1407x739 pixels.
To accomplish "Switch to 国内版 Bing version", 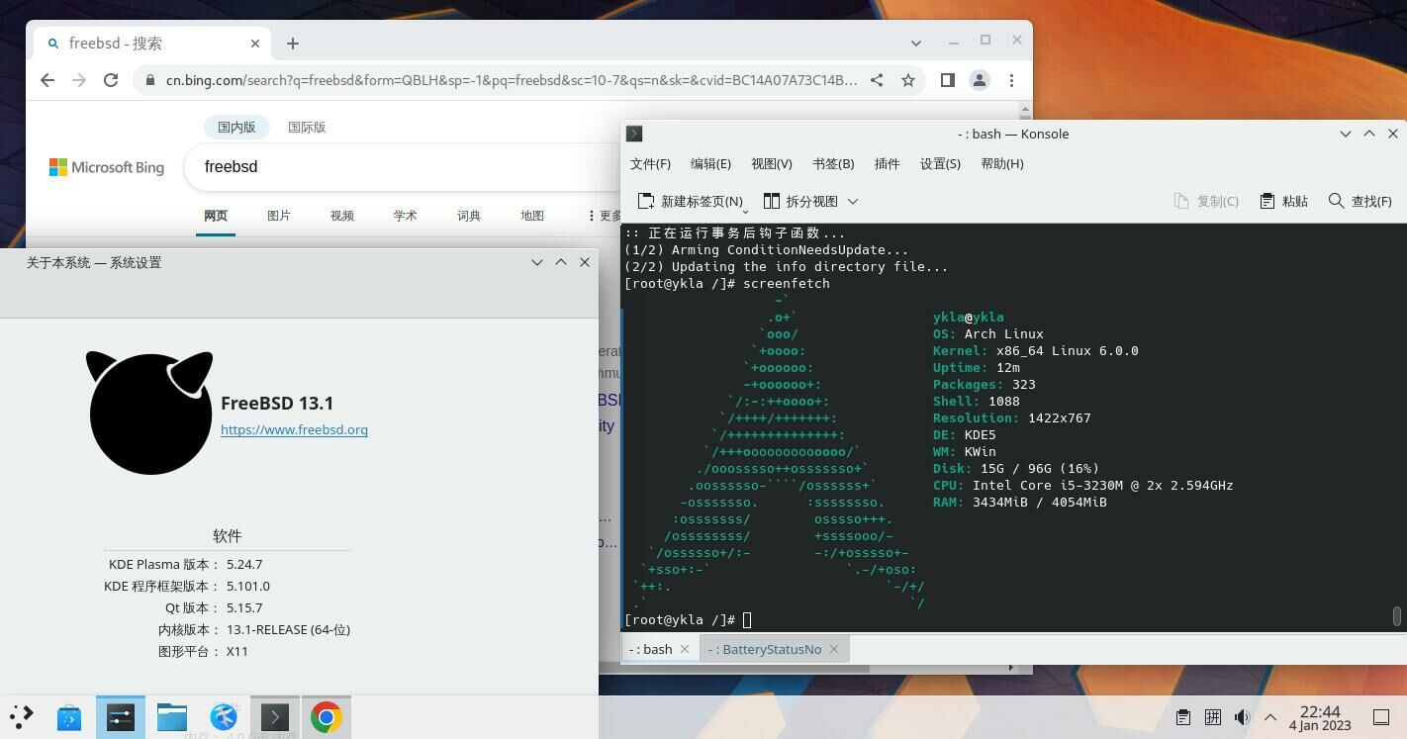I will pos(236,127).
